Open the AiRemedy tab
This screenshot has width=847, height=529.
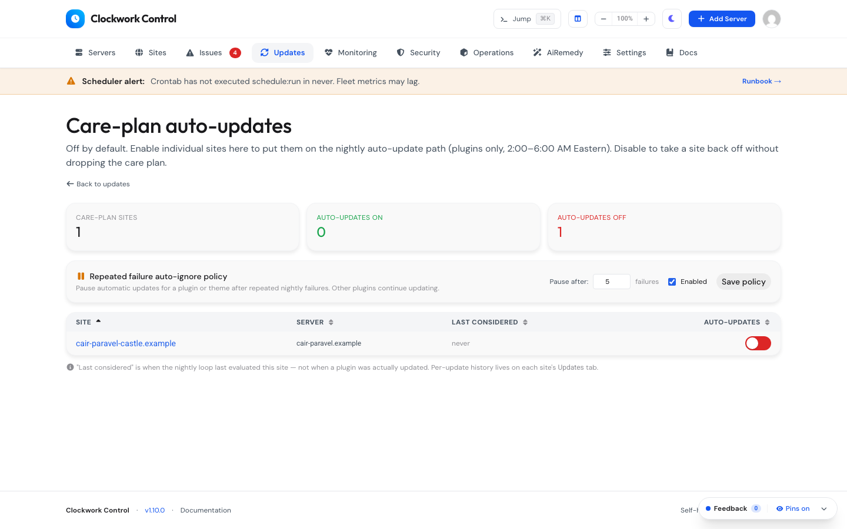pos(558,53)
